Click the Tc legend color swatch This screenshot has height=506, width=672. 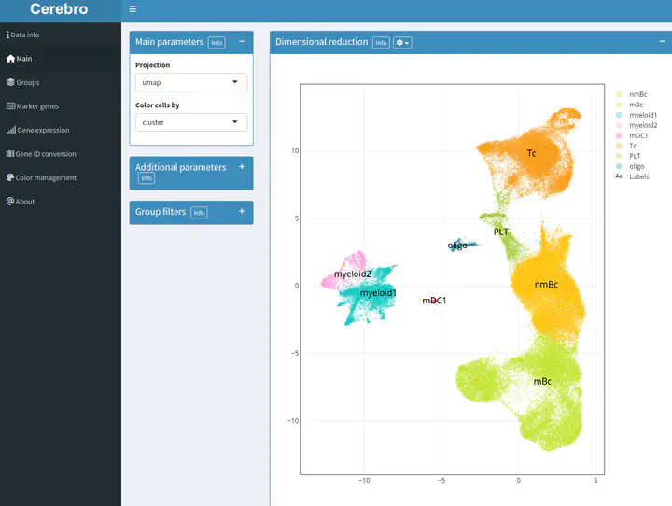pyautogui.click(x=619, y=146)
